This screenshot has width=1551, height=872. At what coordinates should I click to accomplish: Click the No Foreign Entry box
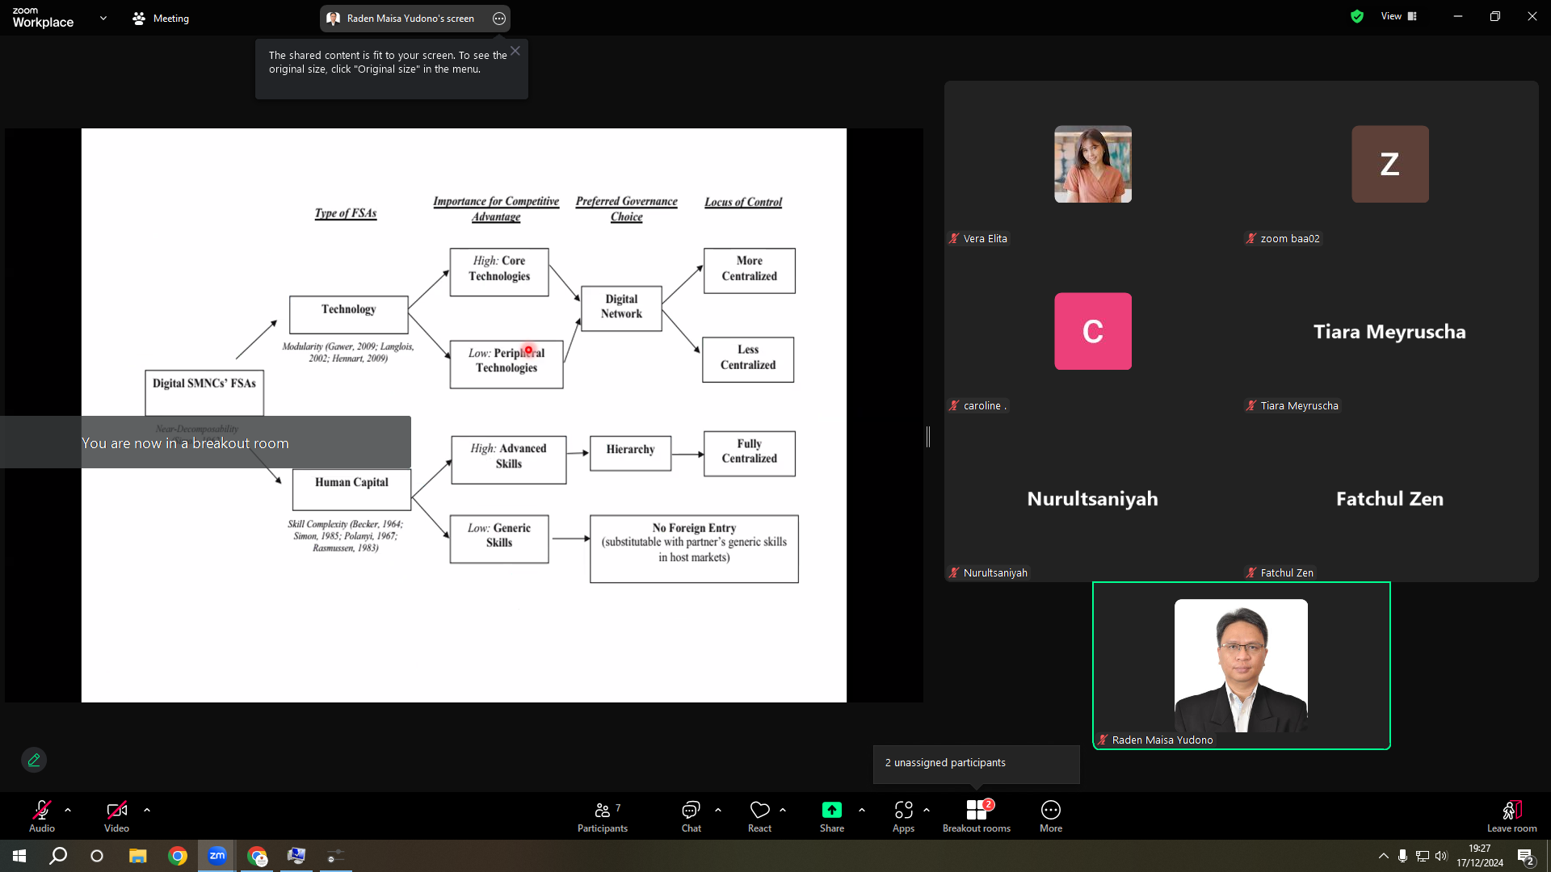[694, 549]
